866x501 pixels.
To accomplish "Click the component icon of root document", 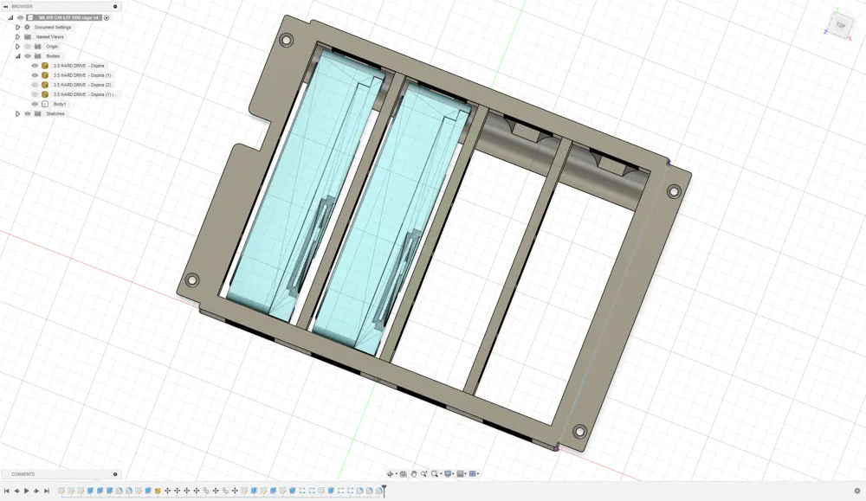I will point(31,17).
